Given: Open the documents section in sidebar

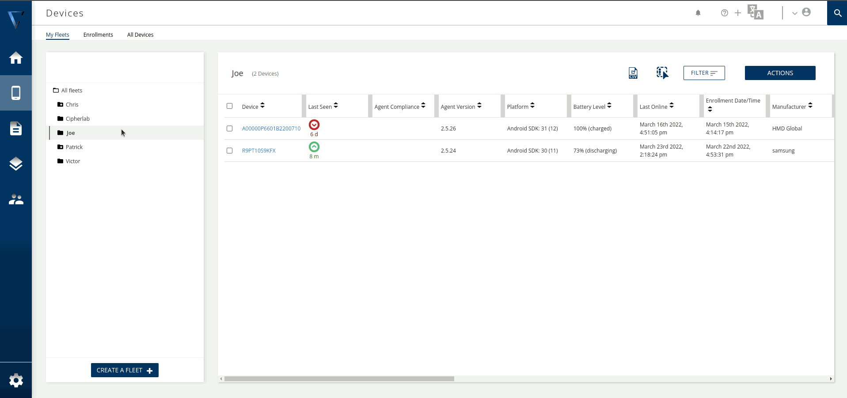Looking at the screenshot, I should [x=16, y=128].
